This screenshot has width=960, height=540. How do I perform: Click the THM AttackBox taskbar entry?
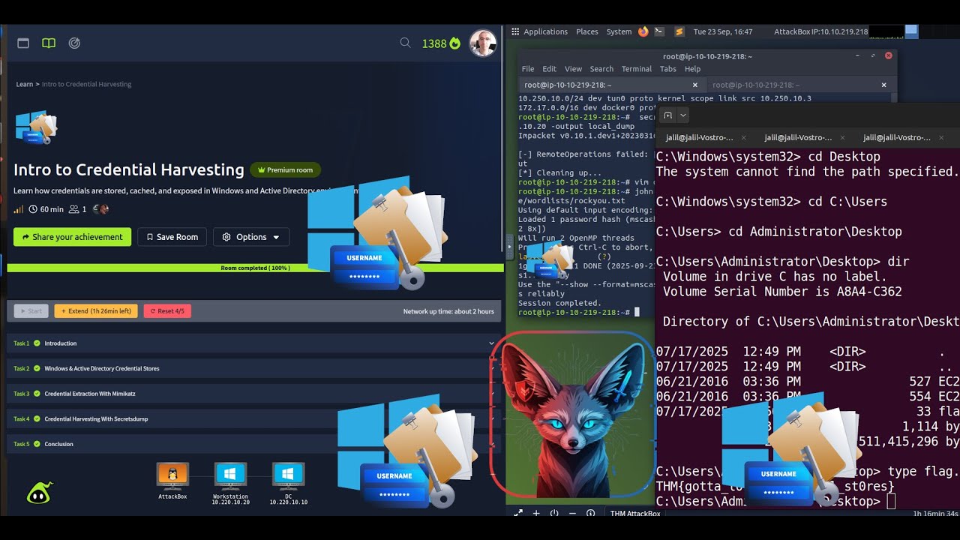(x=634, y=514)
